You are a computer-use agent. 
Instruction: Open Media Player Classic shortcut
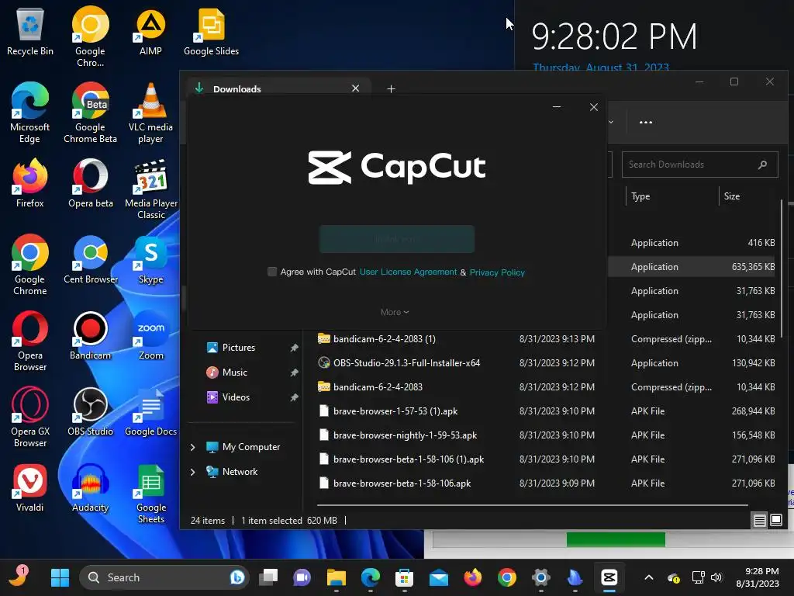(x=151, y=189)
